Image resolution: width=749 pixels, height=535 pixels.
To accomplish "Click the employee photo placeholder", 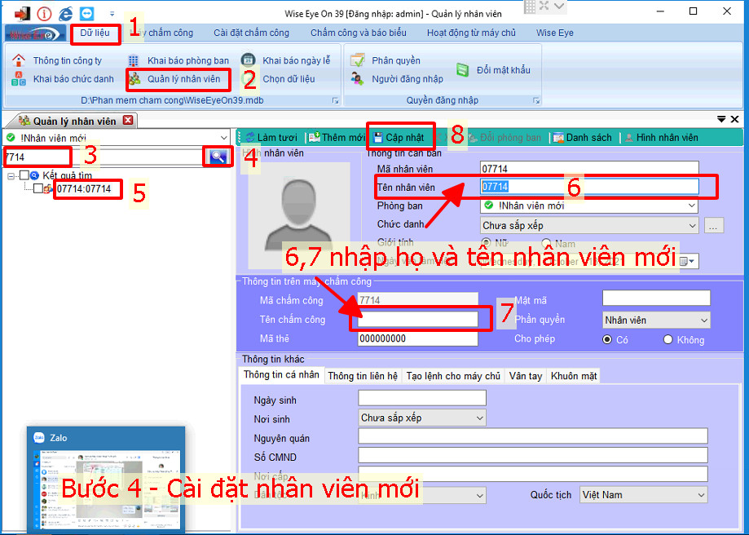I will [299, 215].
